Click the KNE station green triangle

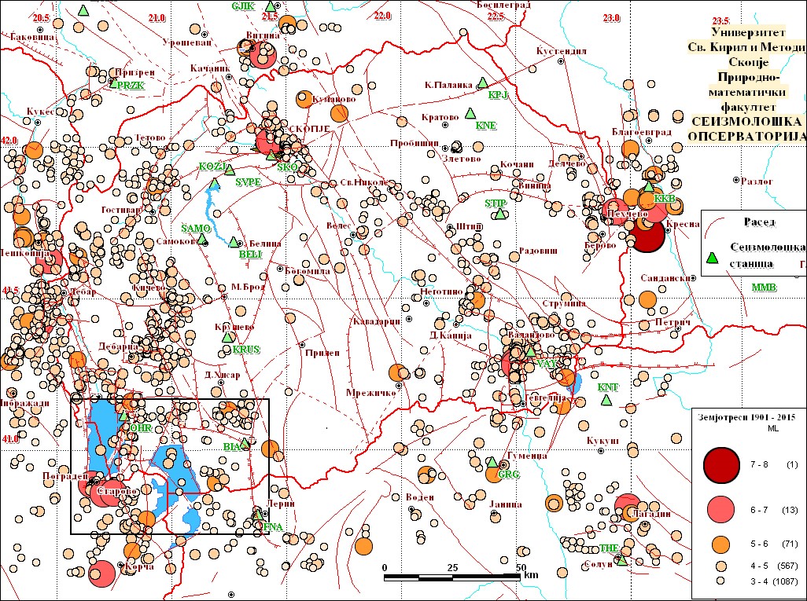pyautogui.click(x=470, y=112)
